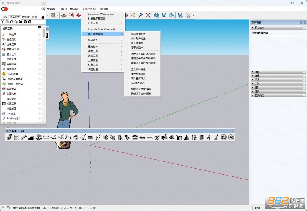The image size is (307, 211).
Task: Toggle the red switch in 坯子插件库 panel
Action: tap(4, 9)
